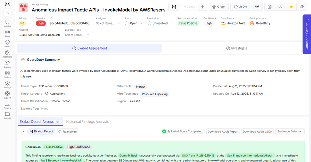Open Insights in the sidebar
The width and height of the screenshot is (311, 162).
pyautogui.click(x=7, y=23)
